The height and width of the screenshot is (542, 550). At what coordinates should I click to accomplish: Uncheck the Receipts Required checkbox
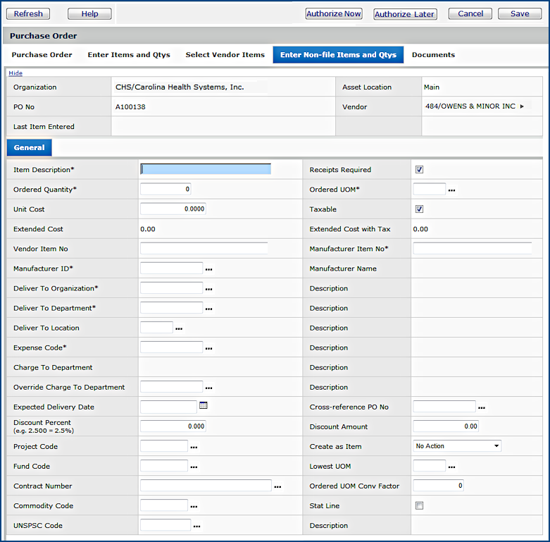point(419,170)
